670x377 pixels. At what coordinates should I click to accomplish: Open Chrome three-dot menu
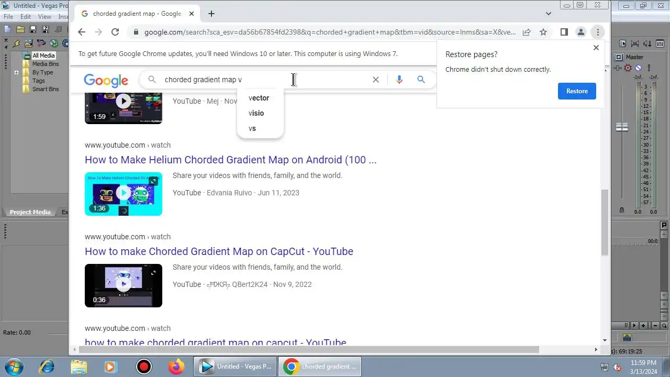598,32
